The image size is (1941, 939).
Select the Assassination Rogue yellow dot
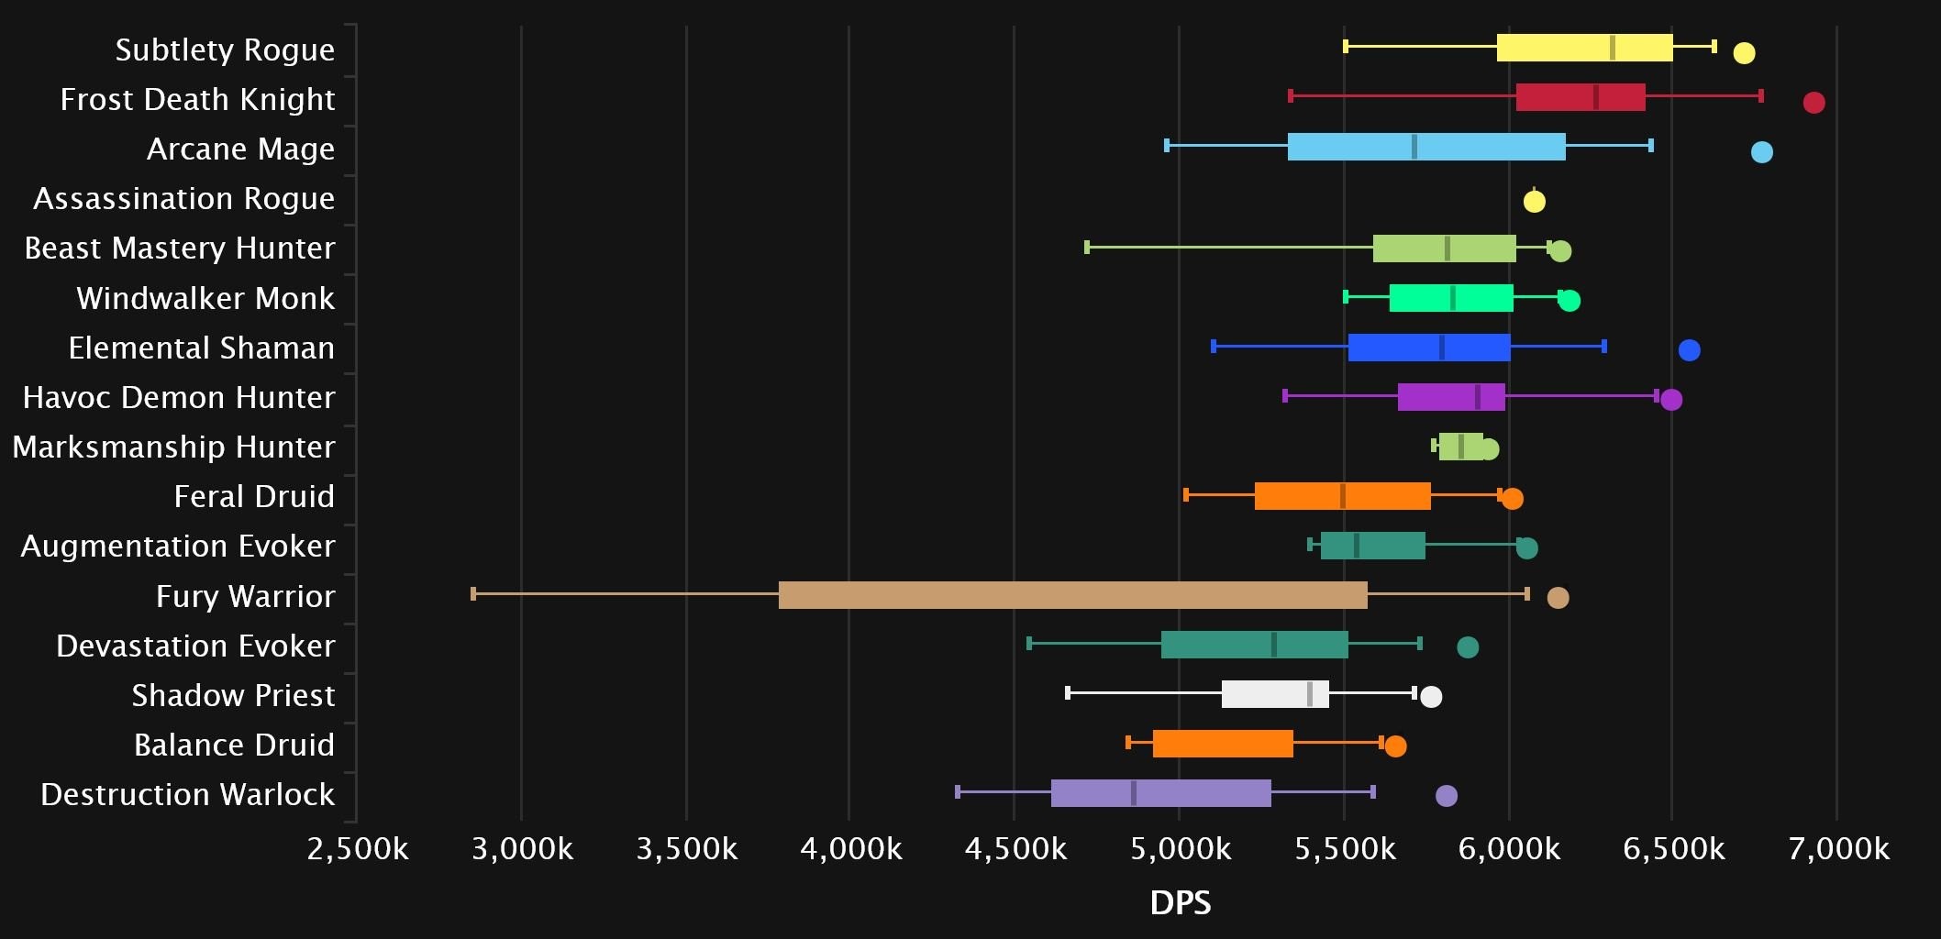click(1535, 201)
